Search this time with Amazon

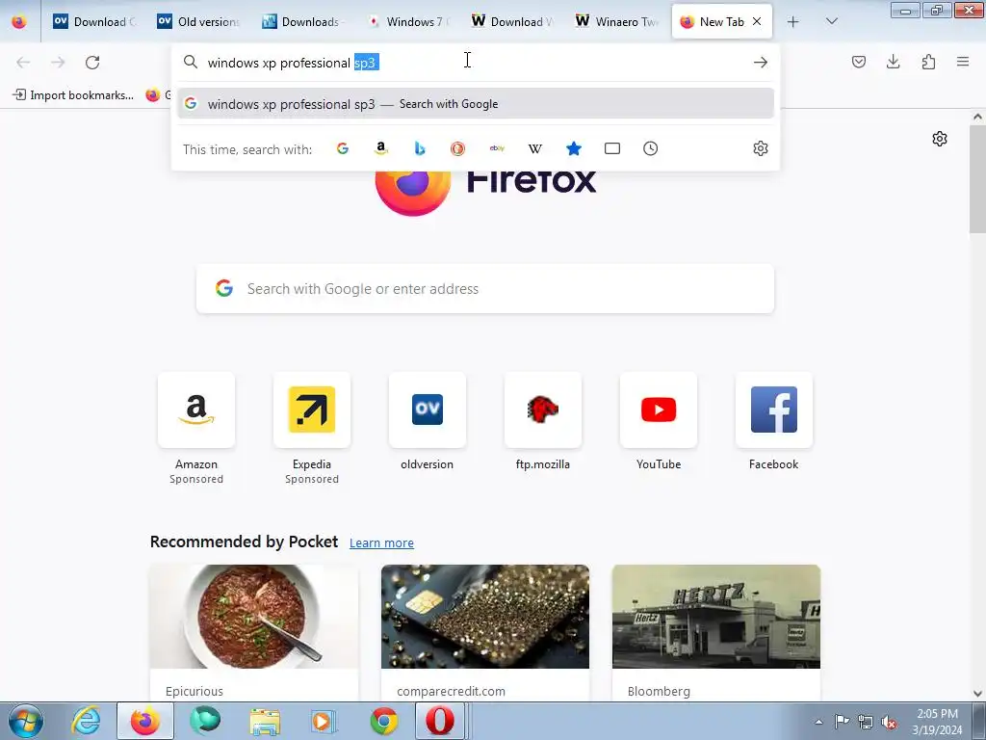(x=381, y=148)
